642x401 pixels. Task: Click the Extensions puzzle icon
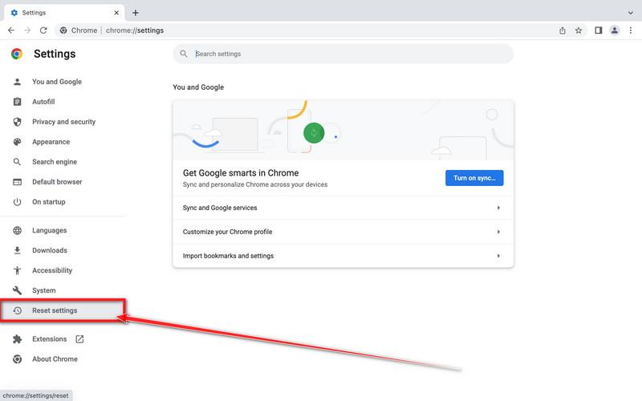tap(17, 338)
